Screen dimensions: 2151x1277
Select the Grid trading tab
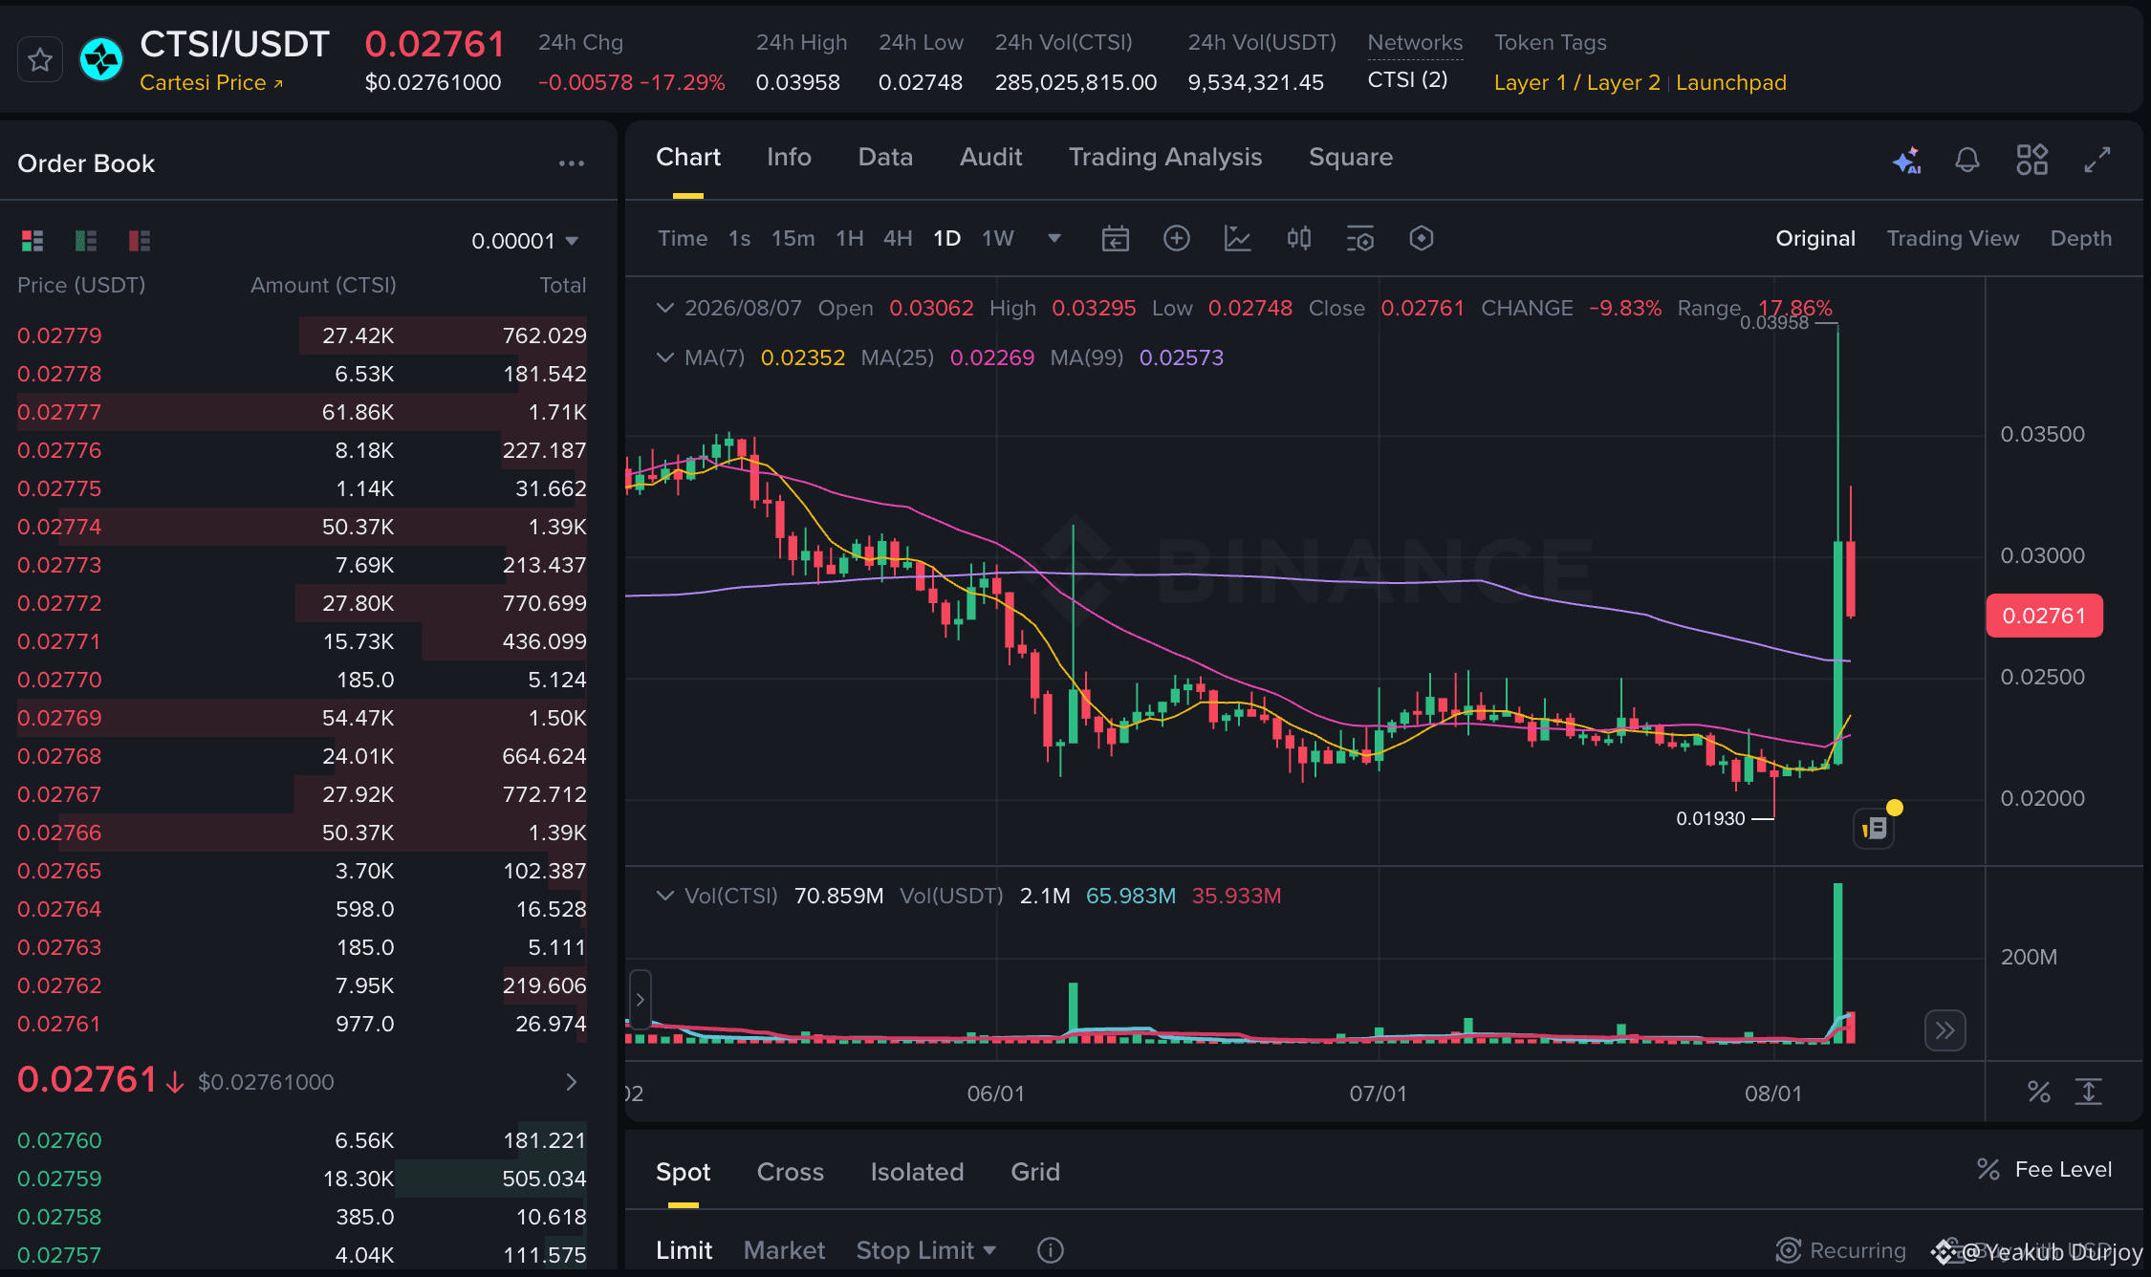(x=1035, y=1173)
